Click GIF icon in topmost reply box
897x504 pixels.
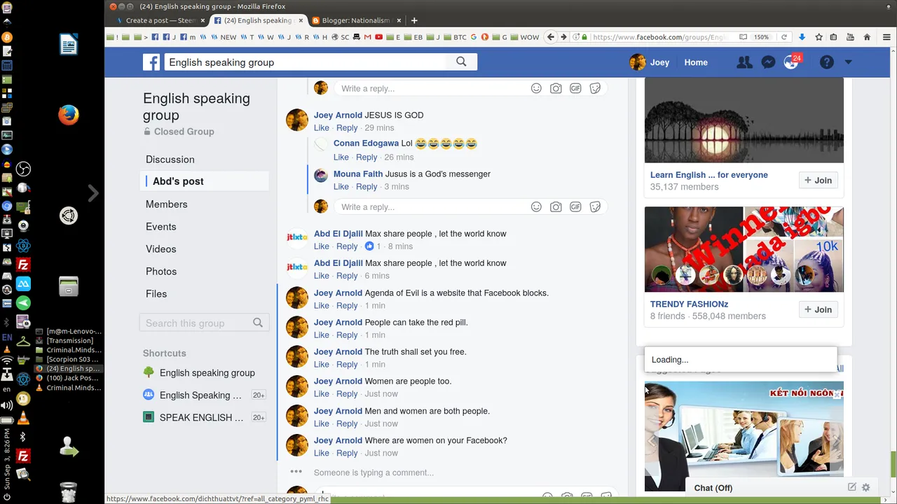coord(575,88)
